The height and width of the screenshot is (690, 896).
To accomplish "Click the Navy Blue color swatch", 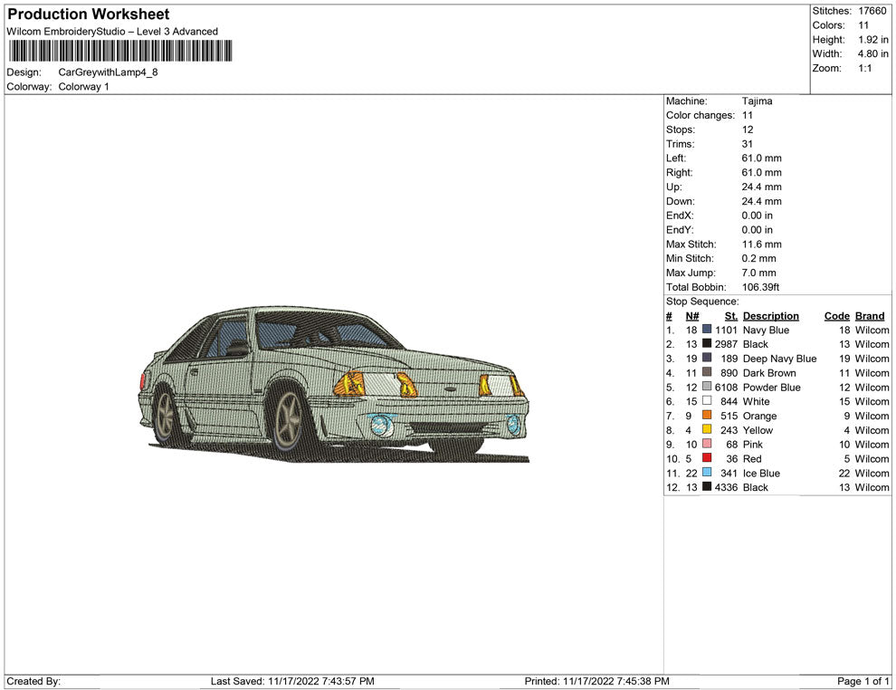I will (x=707, y=331).
